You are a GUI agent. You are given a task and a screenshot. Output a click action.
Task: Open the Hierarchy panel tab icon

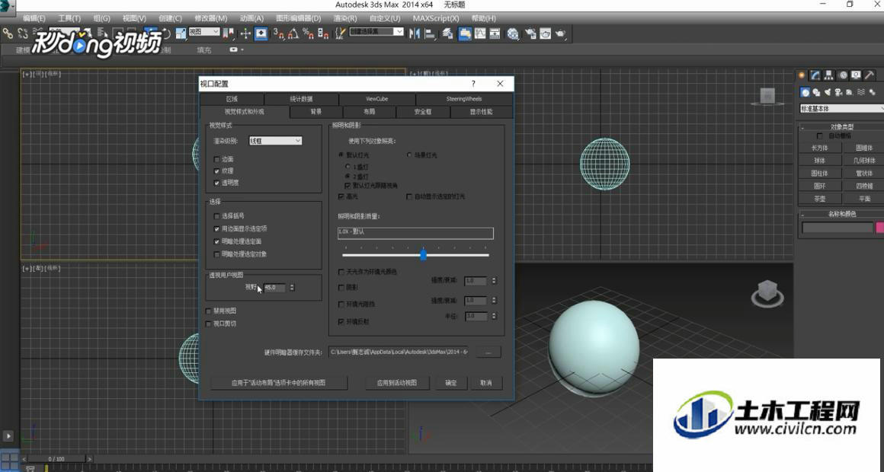pyautogui.click(x=829, y=75)
